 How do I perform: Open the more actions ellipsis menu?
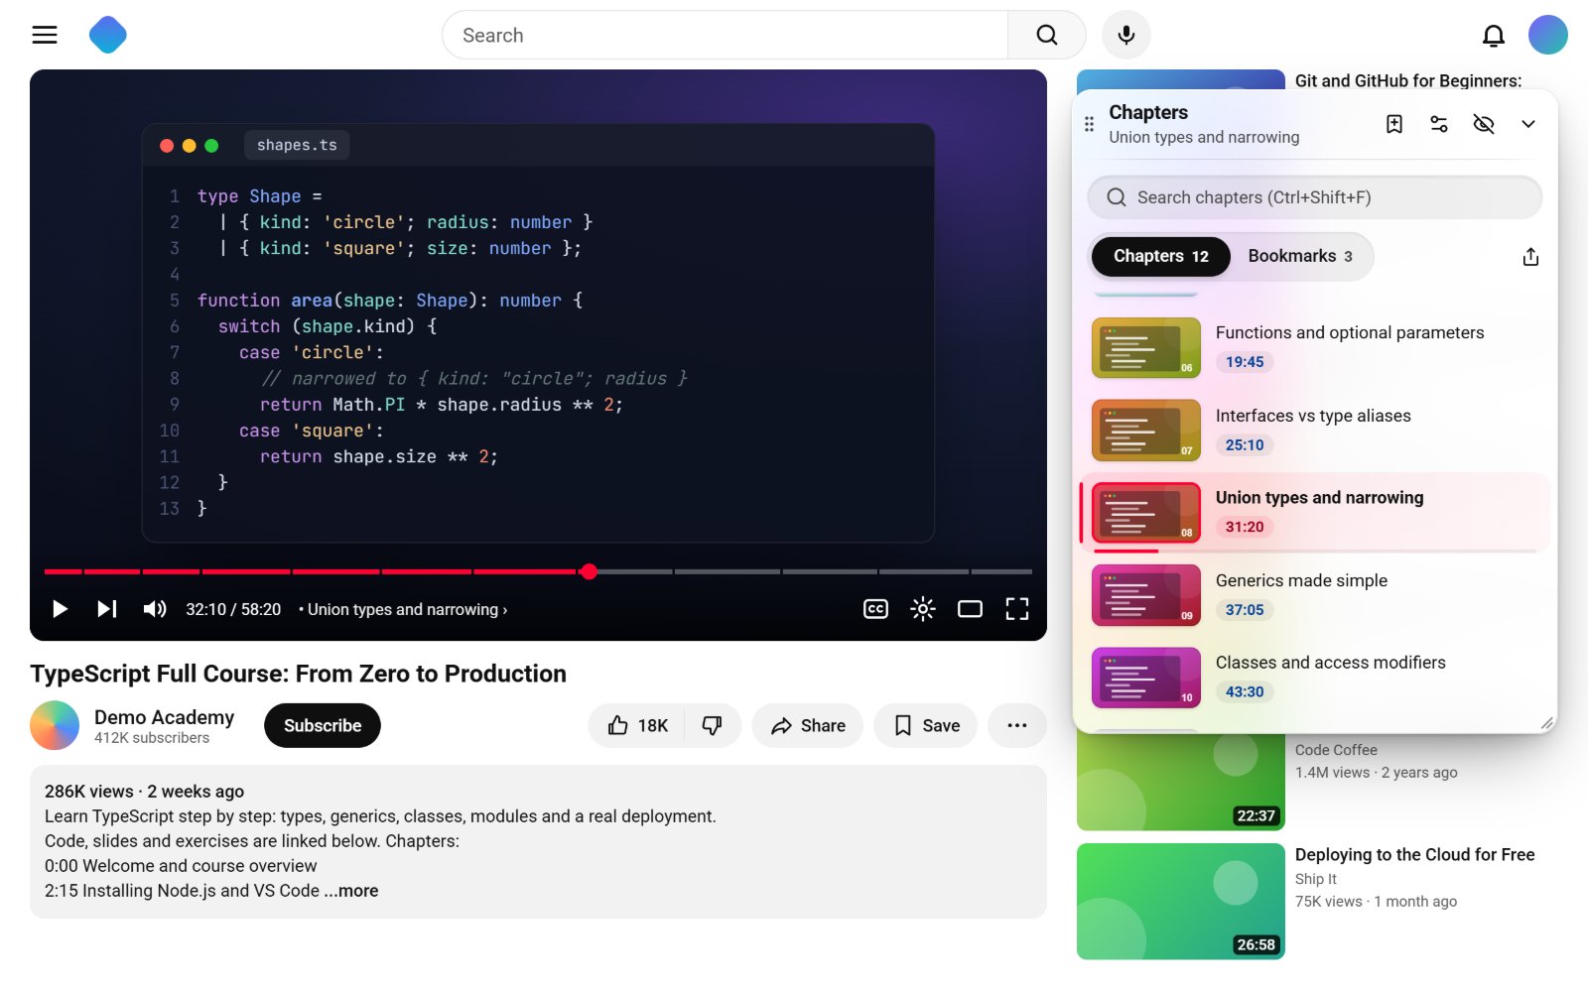1017,725
